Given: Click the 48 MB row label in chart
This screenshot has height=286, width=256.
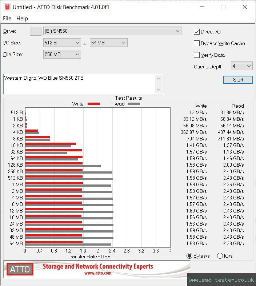Looking at the screenshot, I should (16, 237).
